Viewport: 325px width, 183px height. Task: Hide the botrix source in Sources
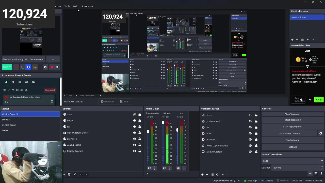135,120
